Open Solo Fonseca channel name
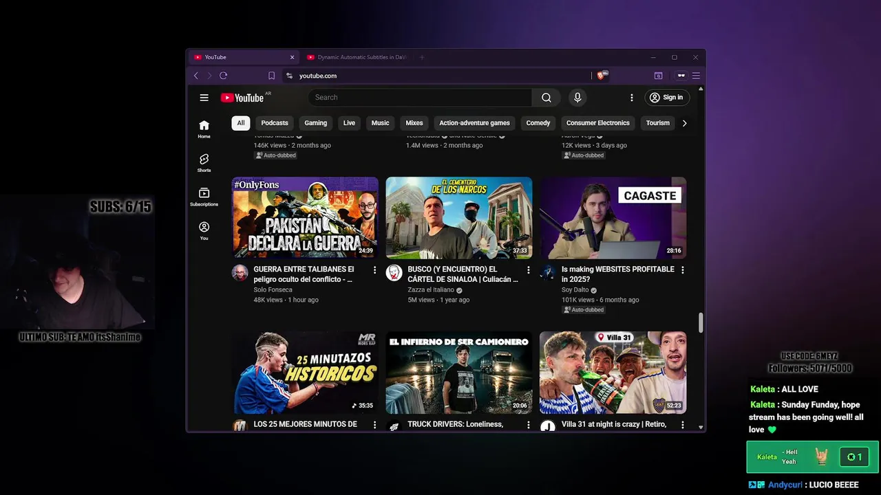 click(273, 290)
